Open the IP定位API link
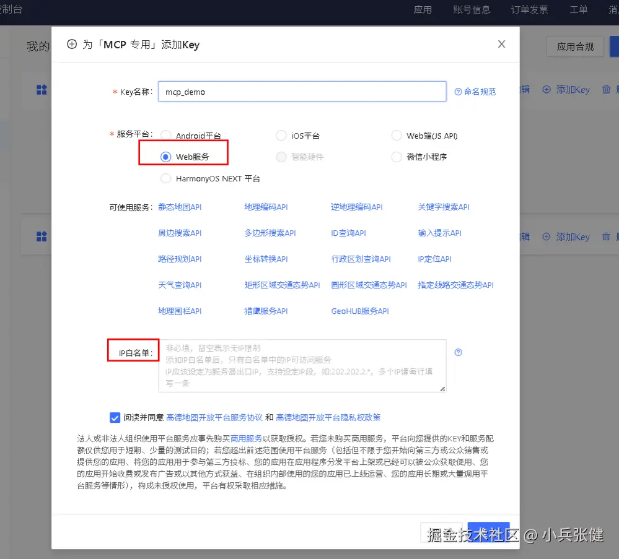 point(434,259)
